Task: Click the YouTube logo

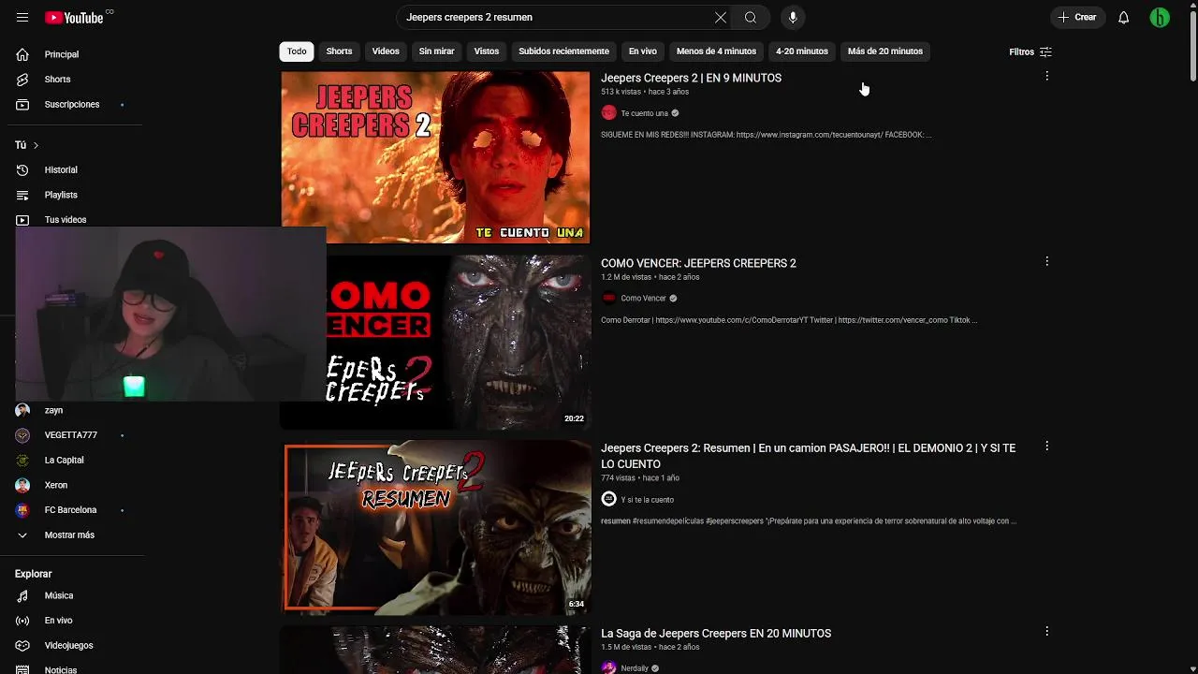Action: (x=74, y=18)
